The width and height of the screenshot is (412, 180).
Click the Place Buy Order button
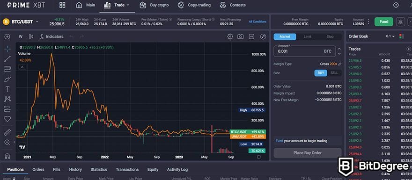coord(308,153)
